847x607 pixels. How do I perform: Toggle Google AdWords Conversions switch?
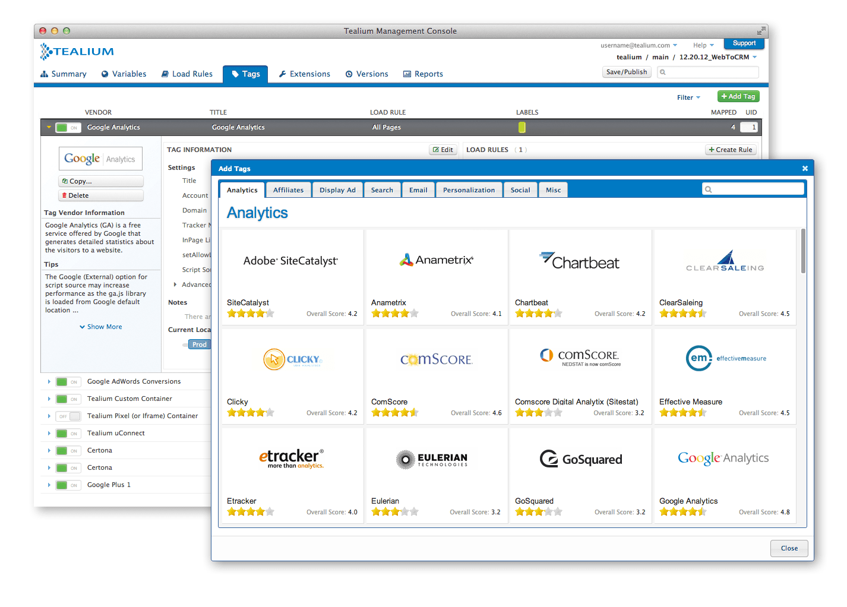point(68,382)
